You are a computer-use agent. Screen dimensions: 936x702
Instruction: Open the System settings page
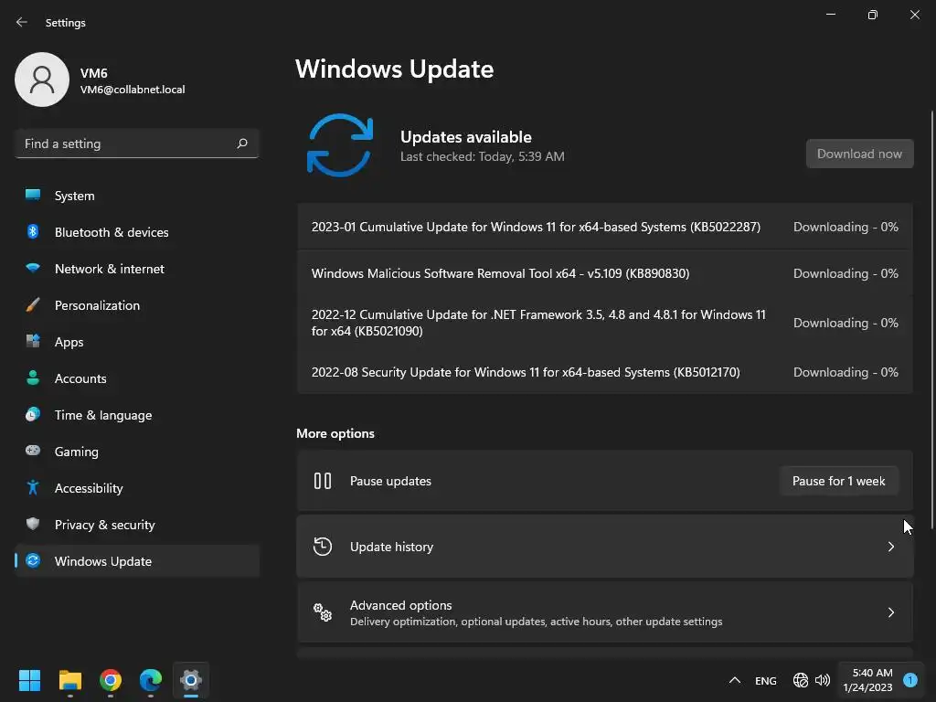coord(137,196)
